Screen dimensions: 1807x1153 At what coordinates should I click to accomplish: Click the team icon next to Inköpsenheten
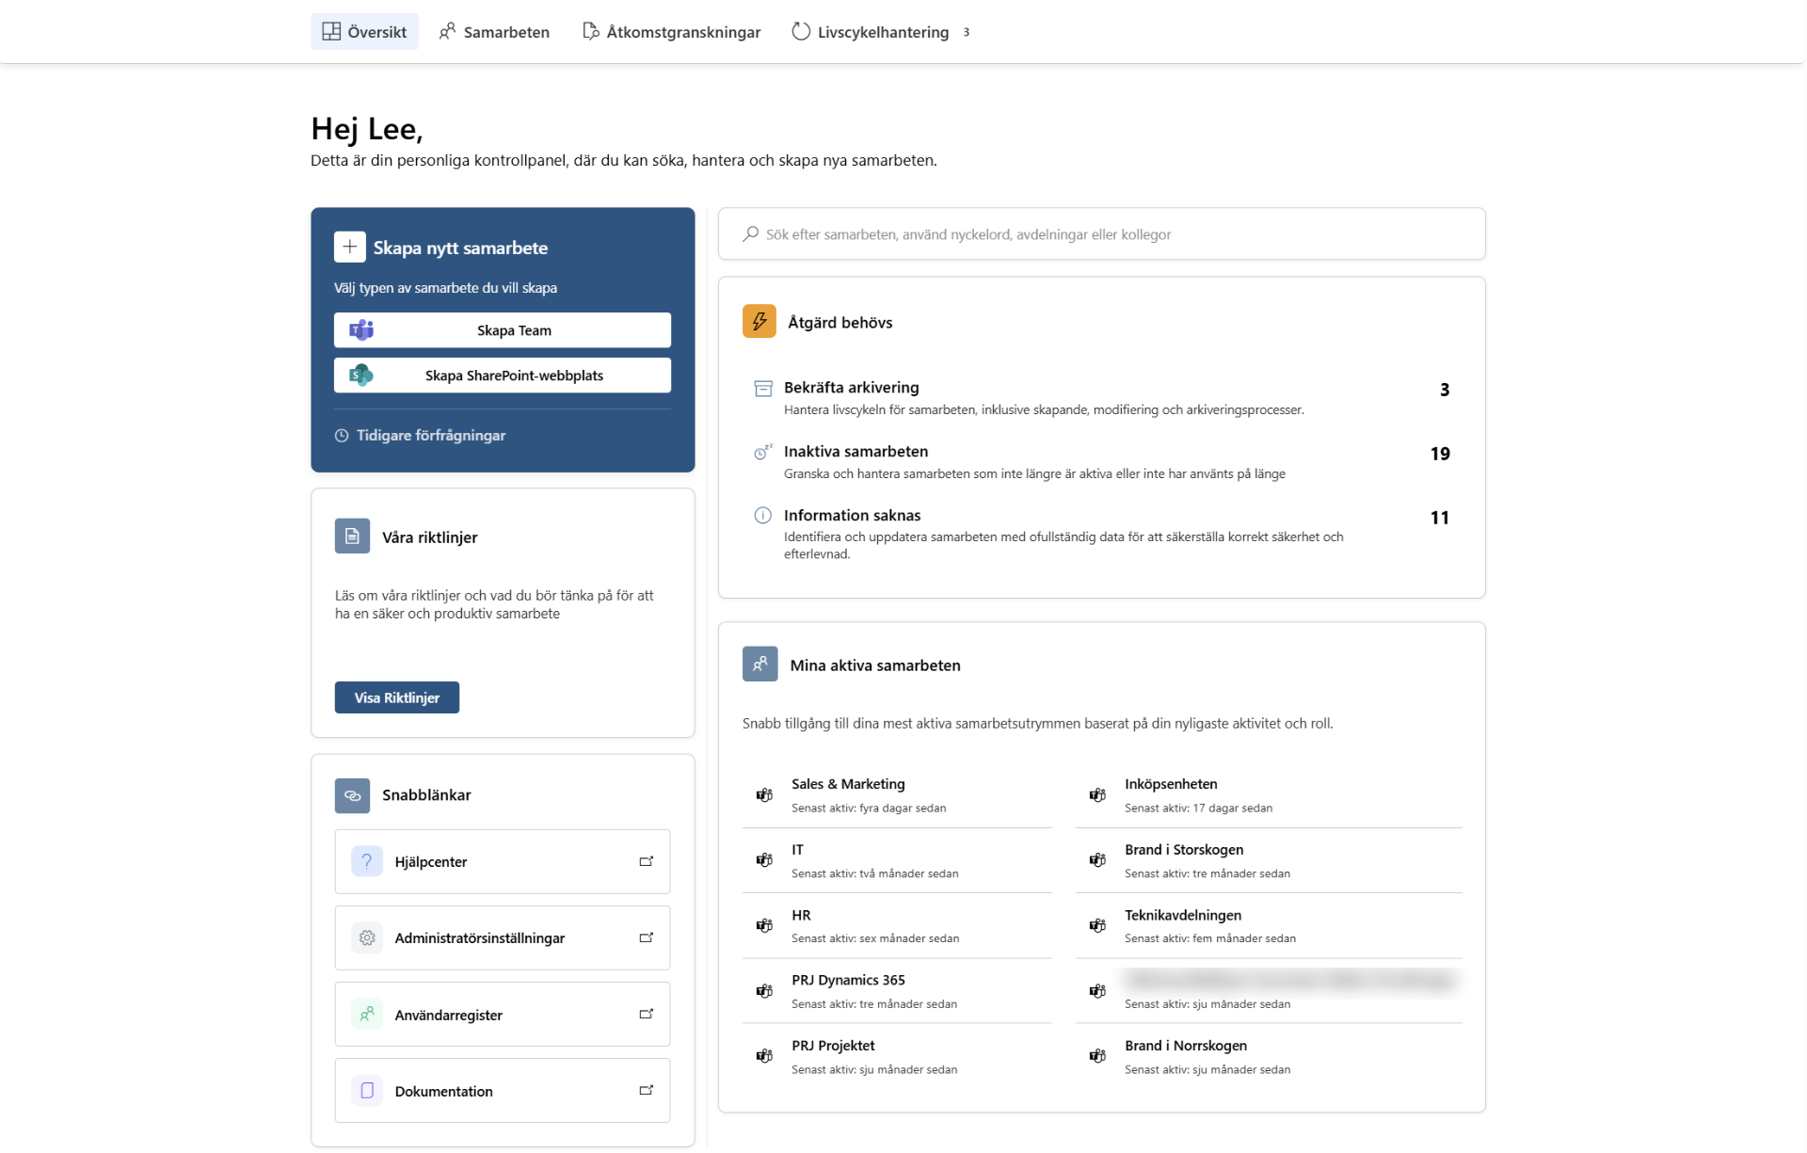[1097, 795]
